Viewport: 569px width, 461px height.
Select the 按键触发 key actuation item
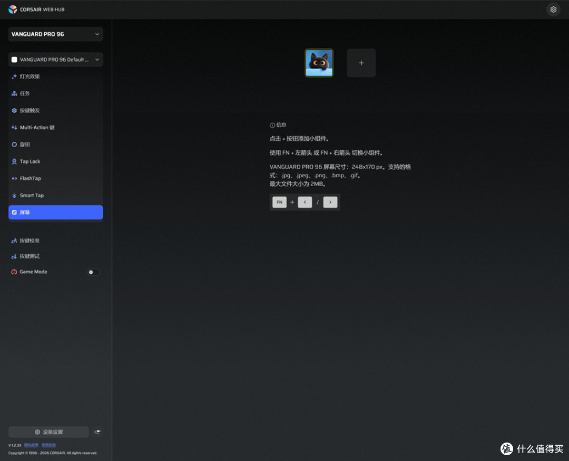point(55,110)
